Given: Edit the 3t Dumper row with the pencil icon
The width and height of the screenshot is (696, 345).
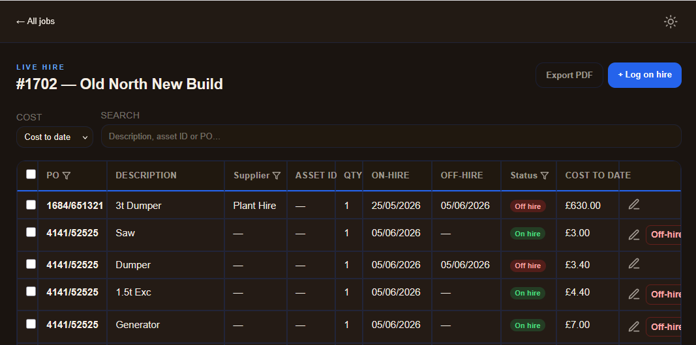Looking at the screenshot, I should click(x=634, y=204).
